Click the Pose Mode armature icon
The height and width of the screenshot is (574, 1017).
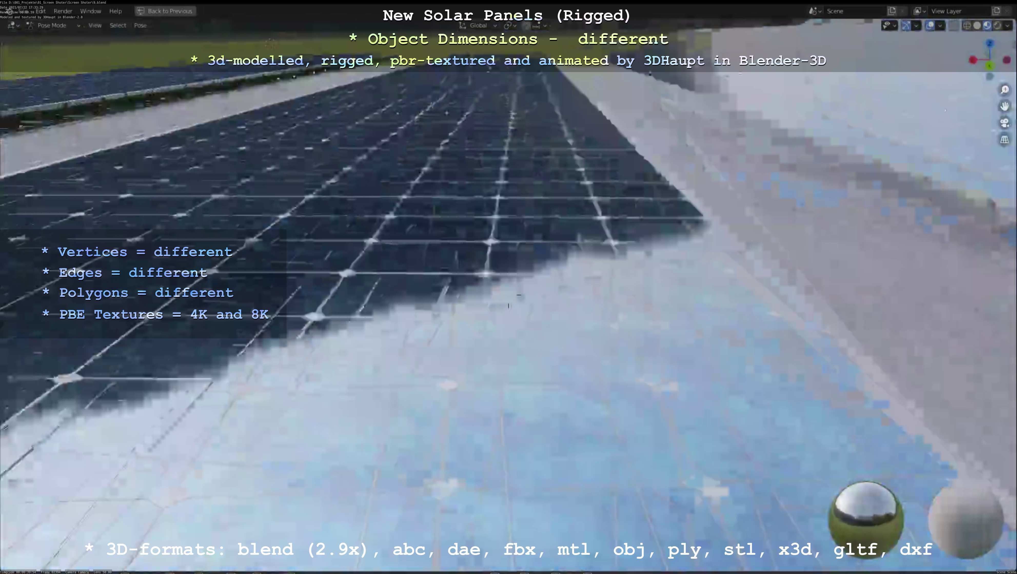pos(29,26)
